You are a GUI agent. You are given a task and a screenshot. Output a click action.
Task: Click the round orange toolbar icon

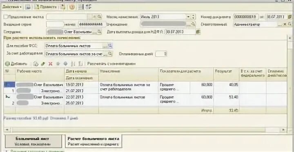pyautogui.click(x=72, y=7)
